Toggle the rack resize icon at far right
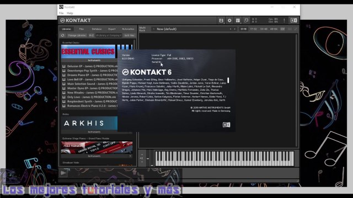Image resolution: width=353 pixels, height=198 pixels. coord(296,29)
